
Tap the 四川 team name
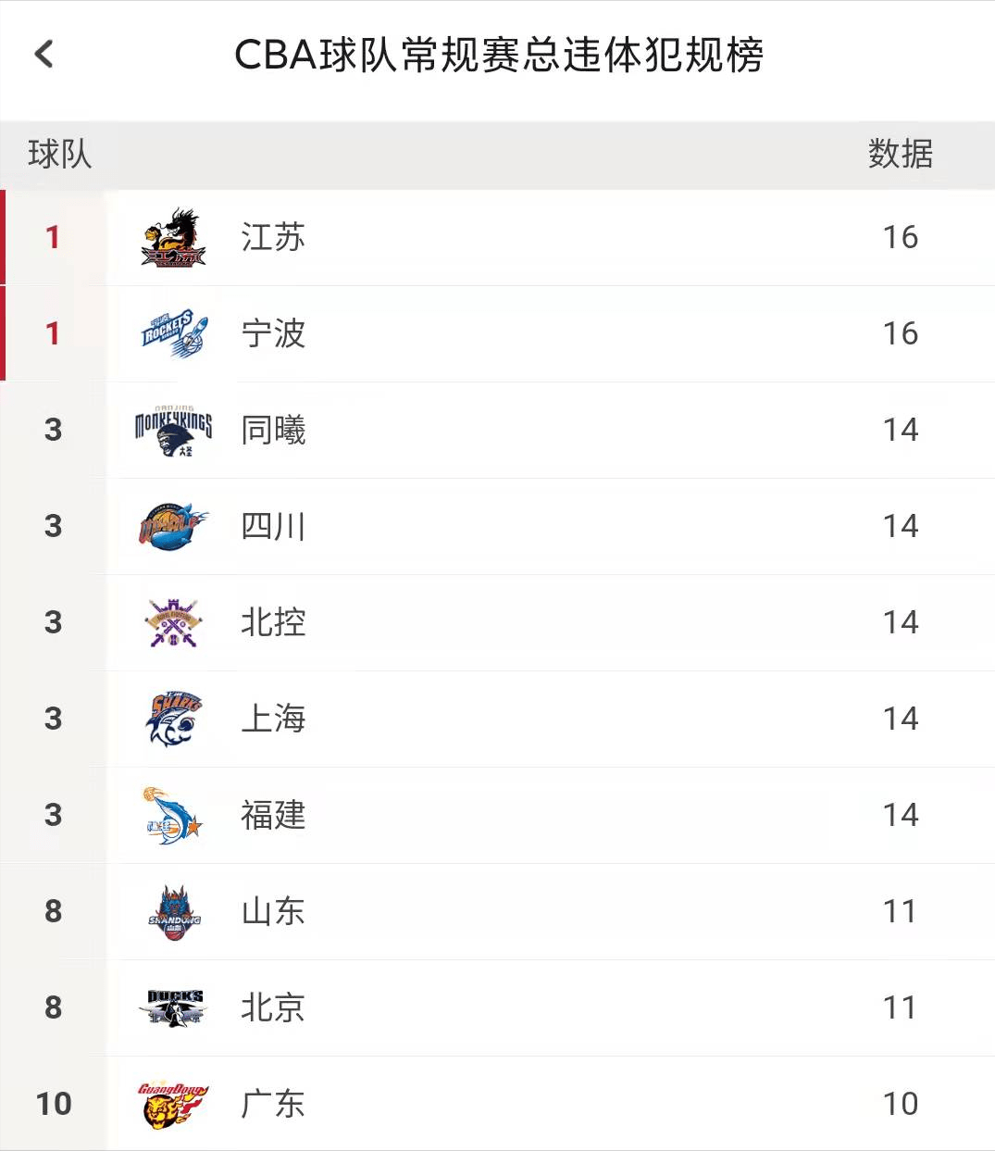273,527
